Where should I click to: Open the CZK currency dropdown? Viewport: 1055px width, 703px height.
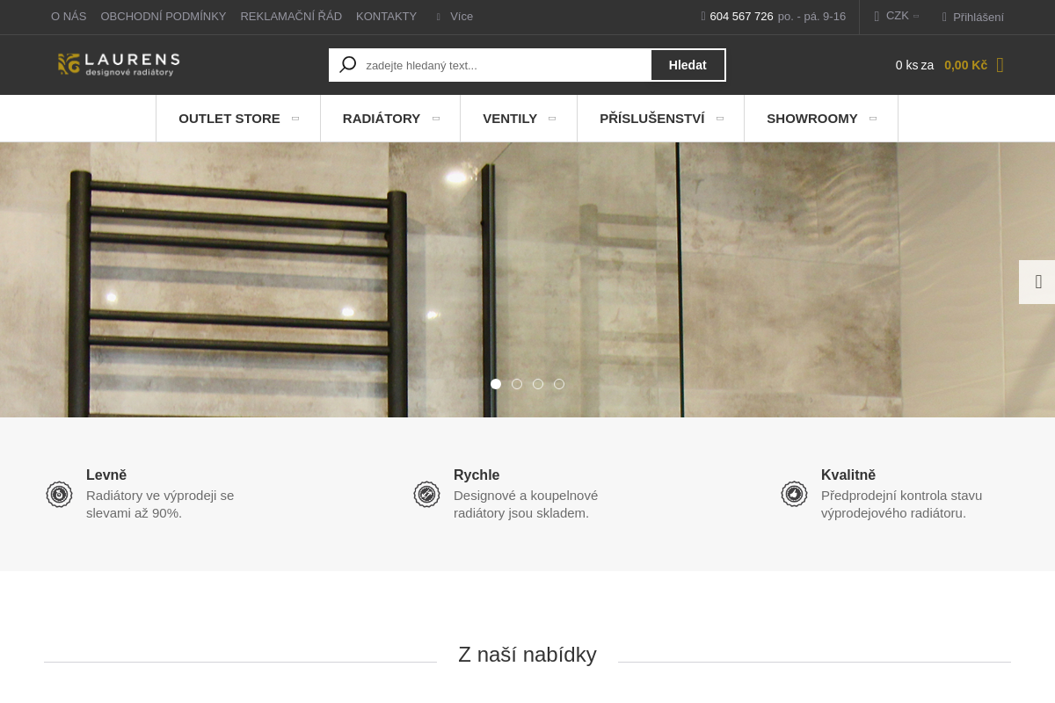click(897, 16)
